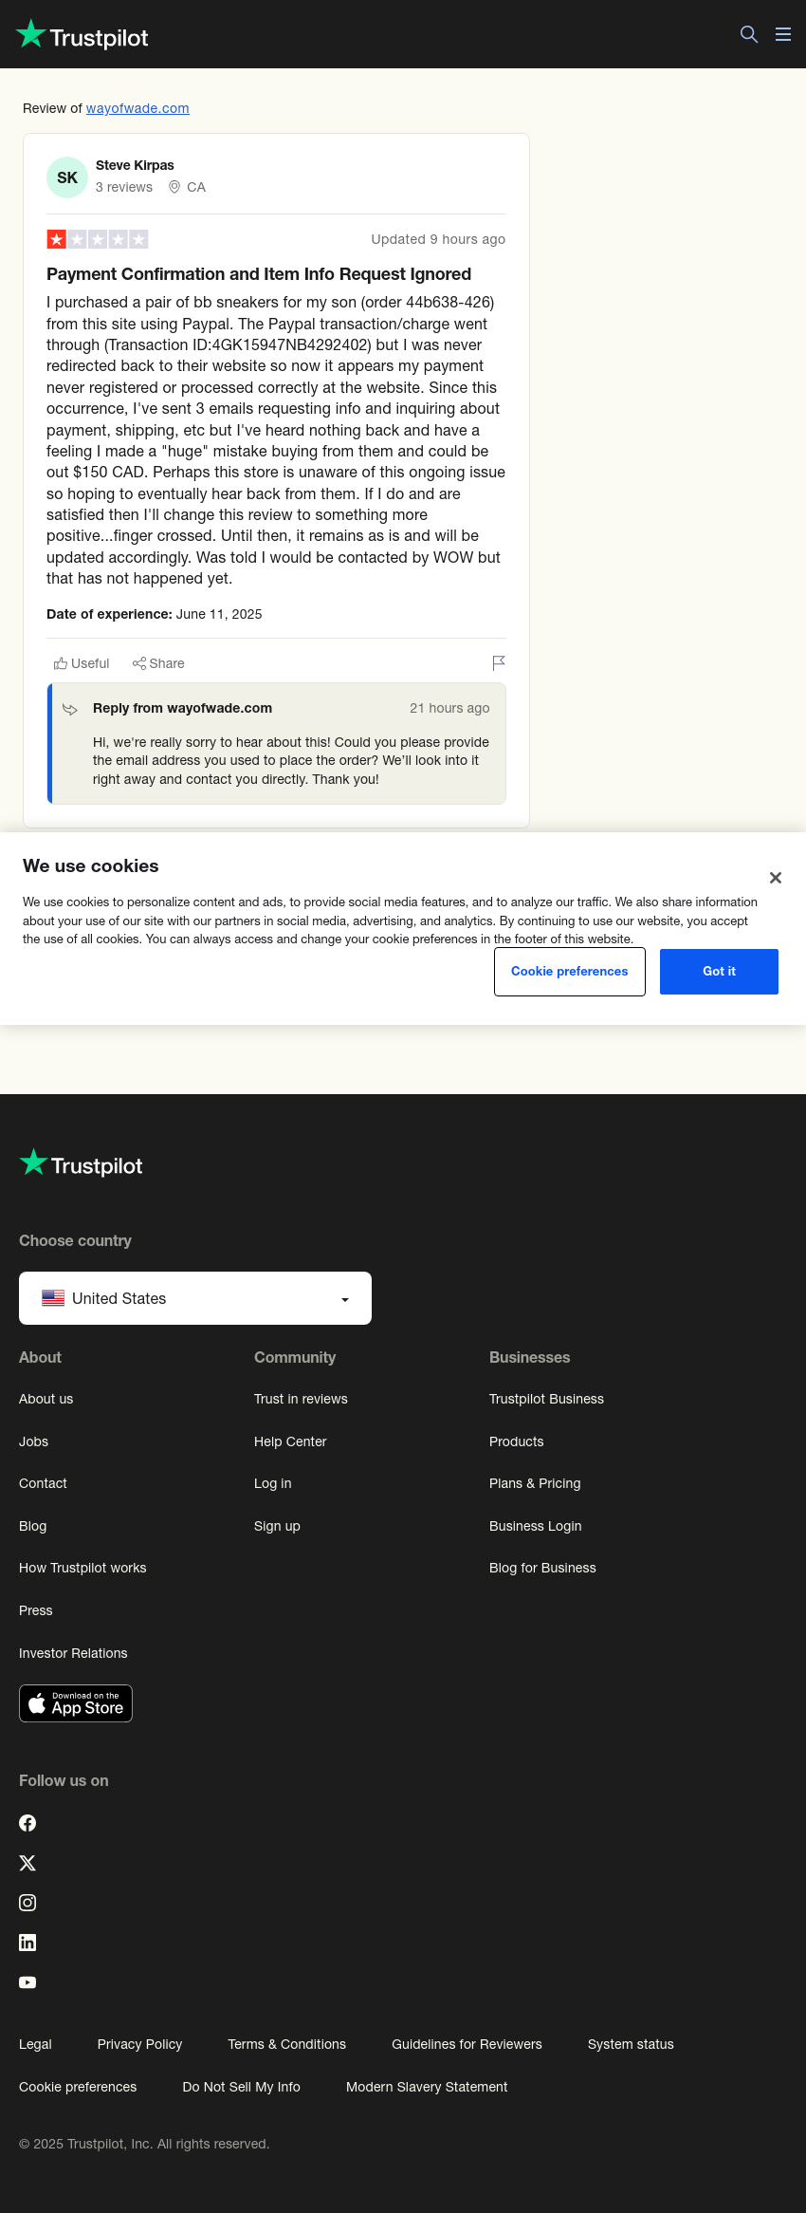Click the Updated 9 hours ago timestamp

point(438,239)
